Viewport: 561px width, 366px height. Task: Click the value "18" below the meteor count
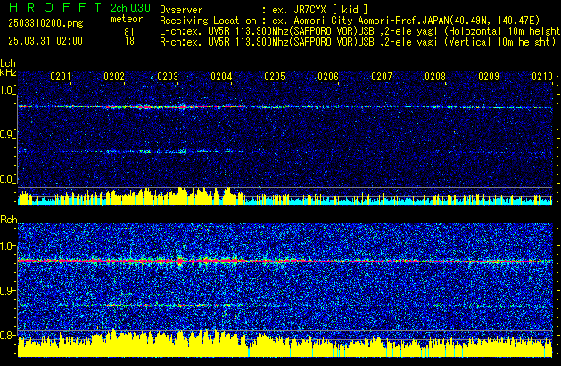click(129, 41)
